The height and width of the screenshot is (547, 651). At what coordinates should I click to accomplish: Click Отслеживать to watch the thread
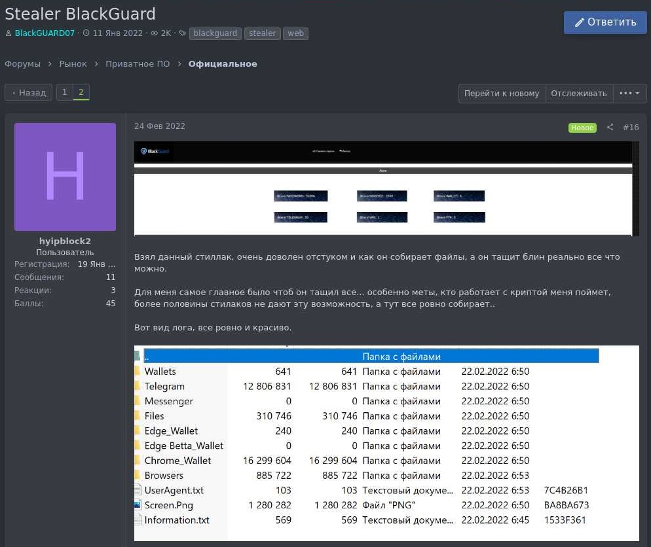click(578, 93)
